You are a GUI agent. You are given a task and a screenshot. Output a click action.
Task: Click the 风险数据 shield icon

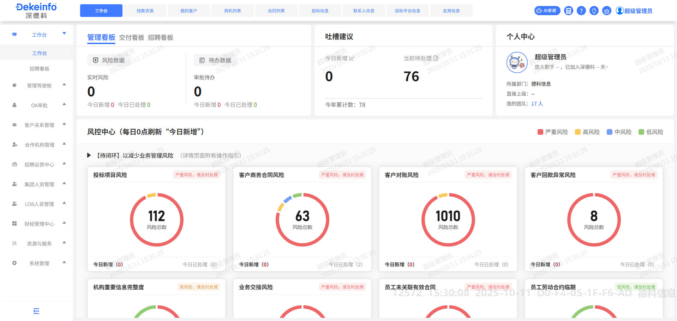[95, 60]
